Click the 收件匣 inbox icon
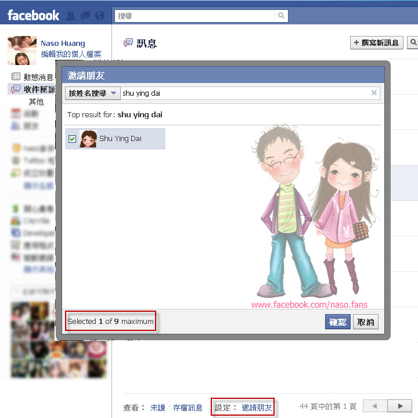 click(x=16, y=89)
